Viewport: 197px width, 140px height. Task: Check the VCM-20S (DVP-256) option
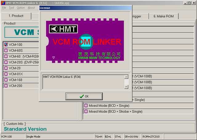(x=6, y=62)
